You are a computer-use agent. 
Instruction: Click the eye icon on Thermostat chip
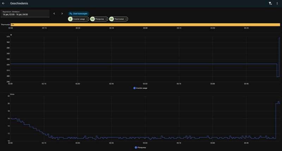111,19
